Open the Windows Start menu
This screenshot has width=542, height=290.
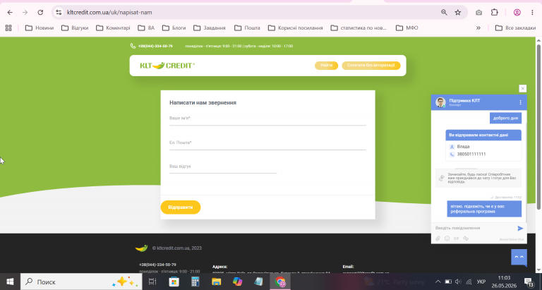pyautogui.click(x=10, y=282)
